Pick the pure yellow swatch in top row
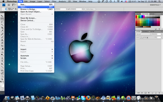This screenshot has height=102, width=163. pyautogui.click(x=138, y=16)
